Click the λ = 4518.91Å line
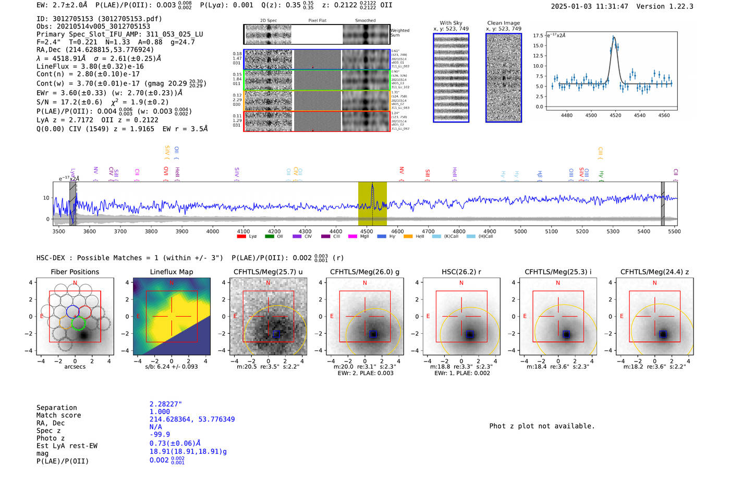 (x=99, y=58)
